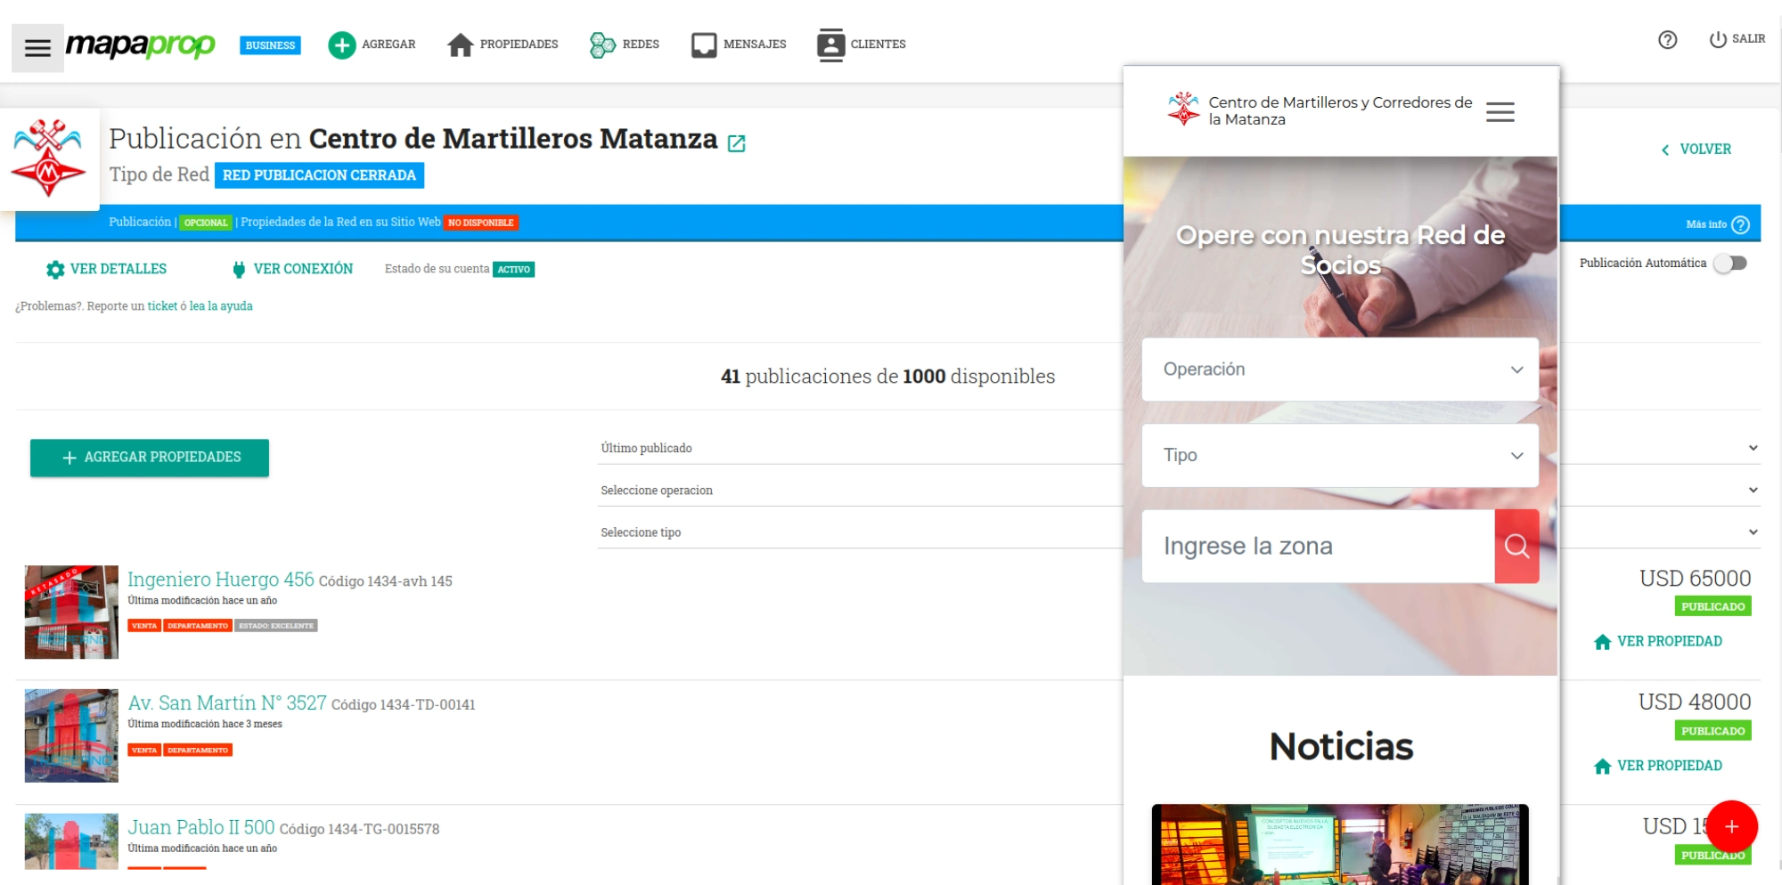Open the ticket report link

click(x=162, y=306)
